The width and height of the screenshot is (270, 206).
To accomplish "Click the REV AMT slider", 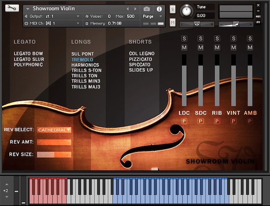I will point(54,142).
